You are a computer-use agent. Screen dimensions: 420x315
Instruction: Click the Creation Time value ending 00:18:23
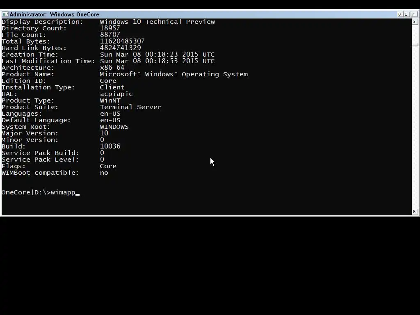(157, 55)
